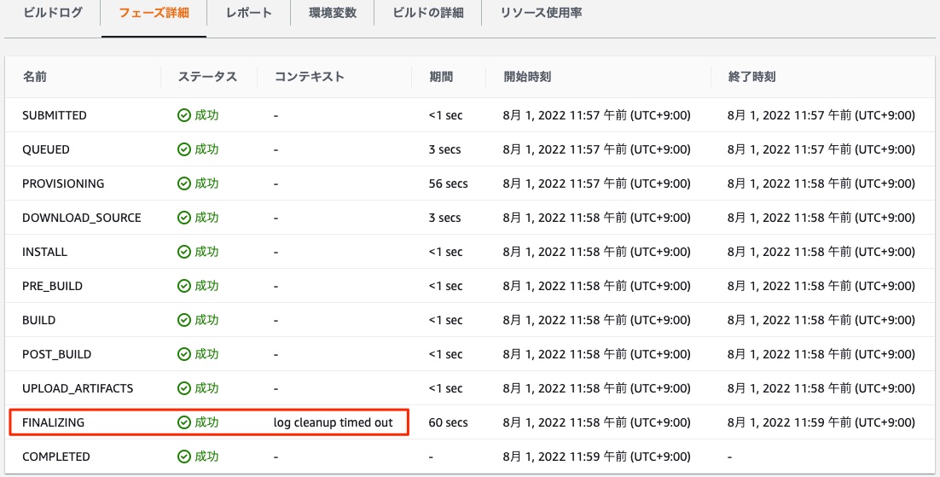The width and height of the screenshot is (940, 477).
Task: Select the フェーズ詳細 tab
Action: click(x=154, y=13)
